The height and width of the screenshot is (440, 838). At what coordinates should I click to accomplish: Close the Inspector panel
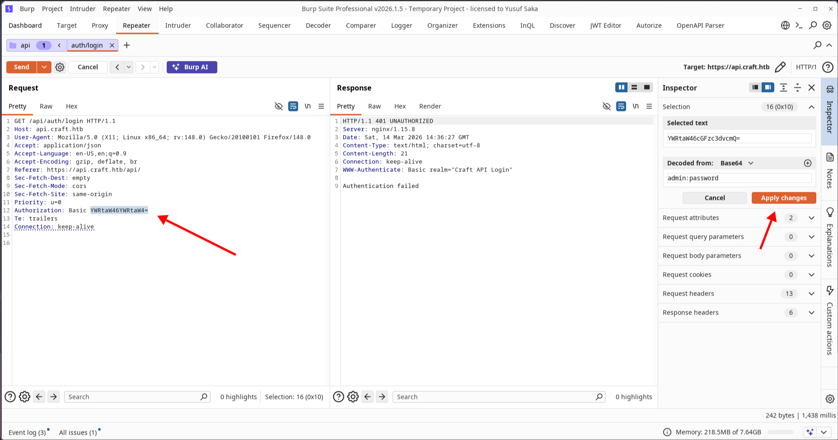812,88
